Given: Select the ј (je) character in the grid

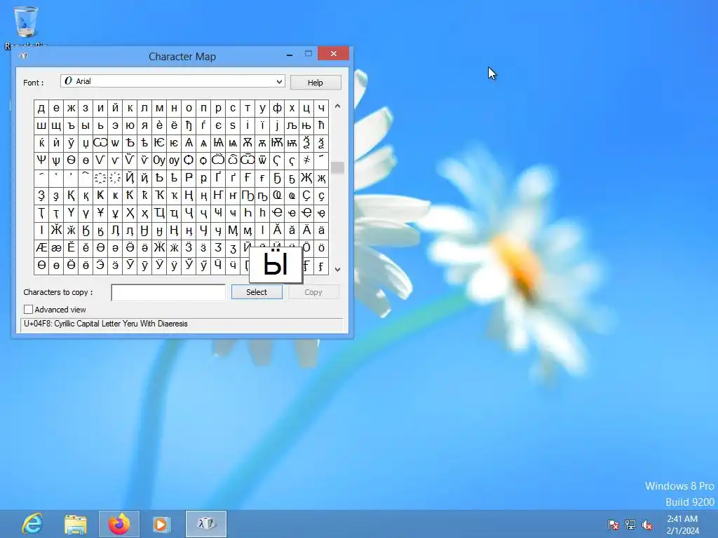Looking at the screenshot, I should [x=277, y=125].
